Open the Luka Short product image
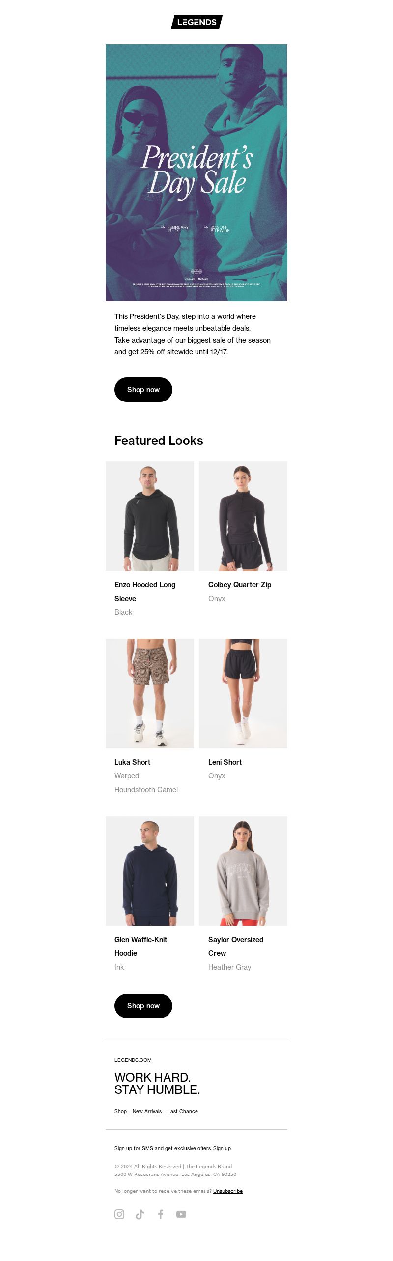 click(150, 693)
